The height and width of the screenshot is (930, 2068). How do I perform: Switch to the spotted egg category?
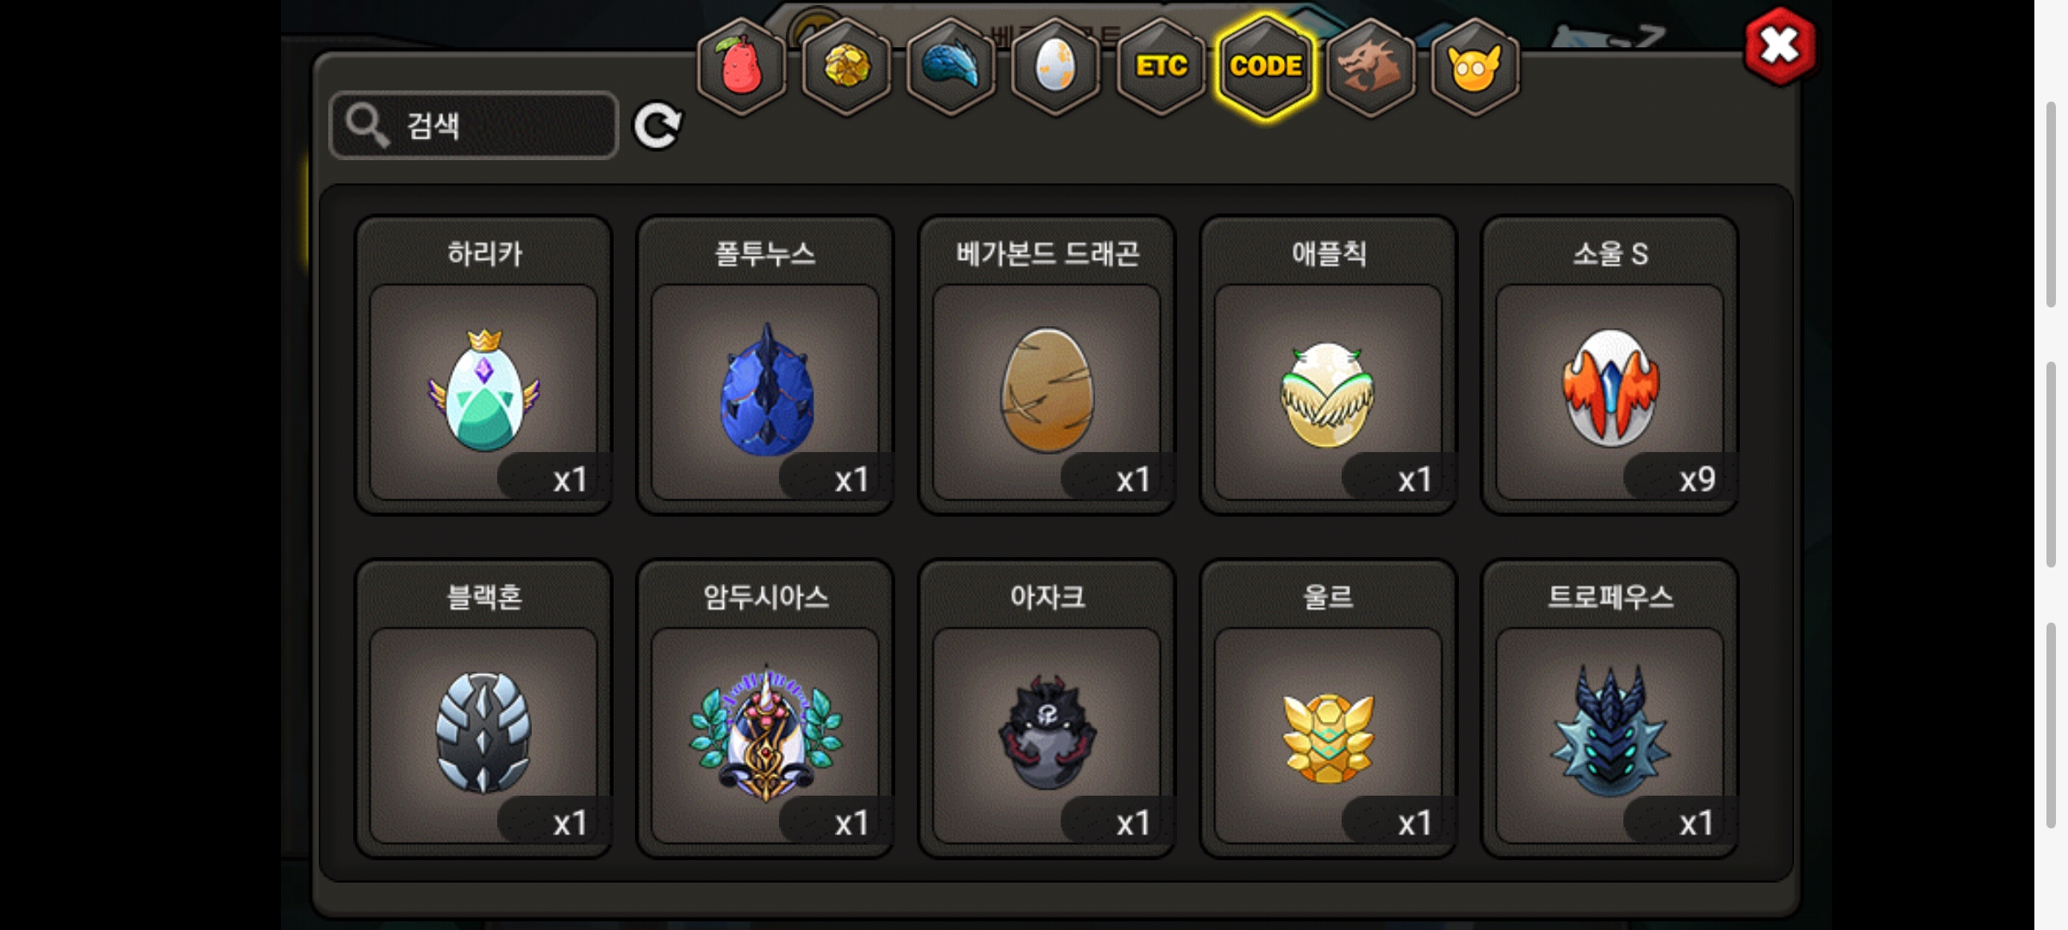(x=1056, y=66)
